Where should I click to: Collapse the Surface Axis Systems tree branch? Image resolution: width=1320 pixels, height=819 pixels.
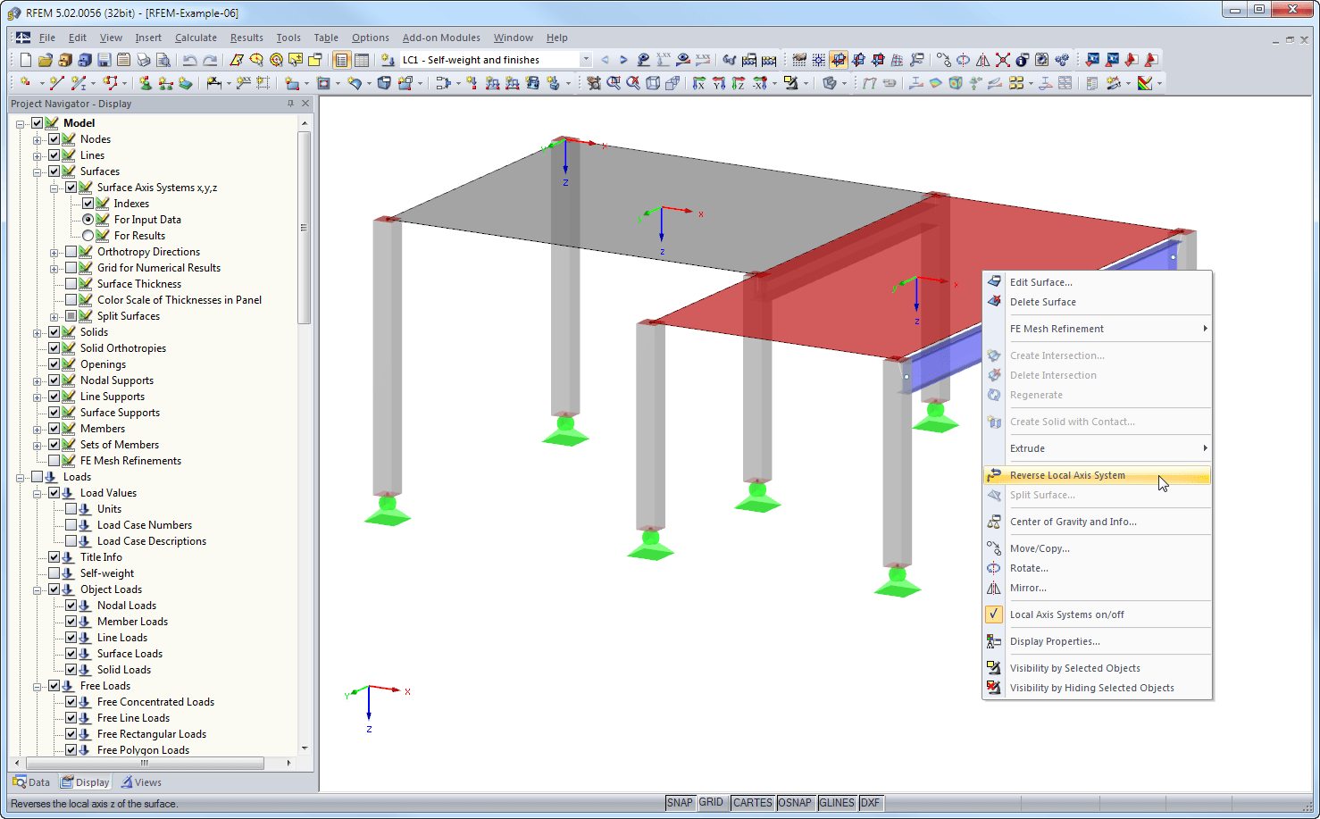tap(55, 187)
